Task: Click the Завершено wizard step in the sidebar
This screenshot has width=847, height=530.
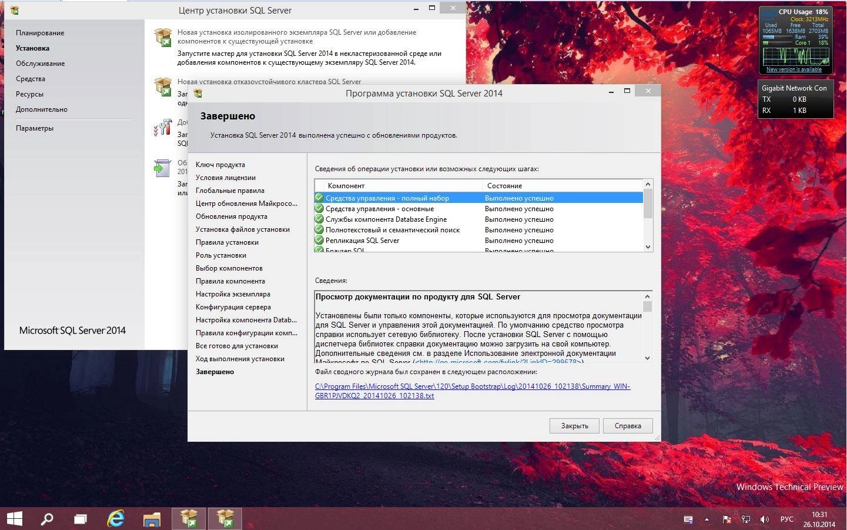Action: [215, 372]
